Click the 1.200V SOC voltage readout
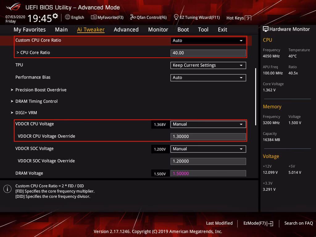The image size is (316, 237). [x=160, y=149]
